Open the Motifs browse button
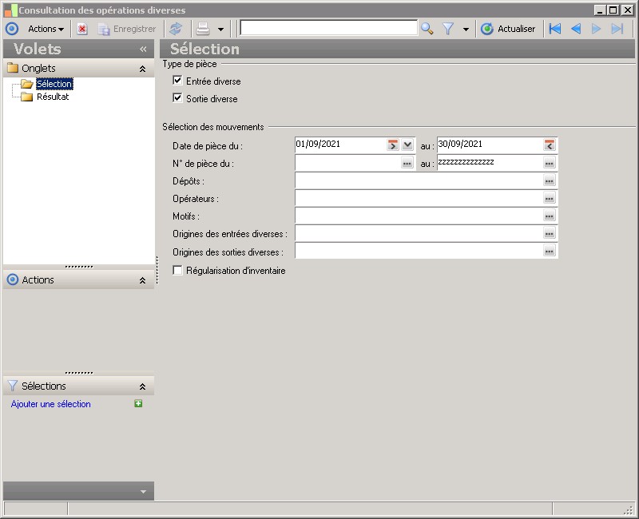The height and width of the screenshot is (519, 639). (550, 216)
